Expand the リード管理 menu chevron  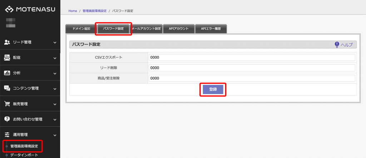(55, 43)
